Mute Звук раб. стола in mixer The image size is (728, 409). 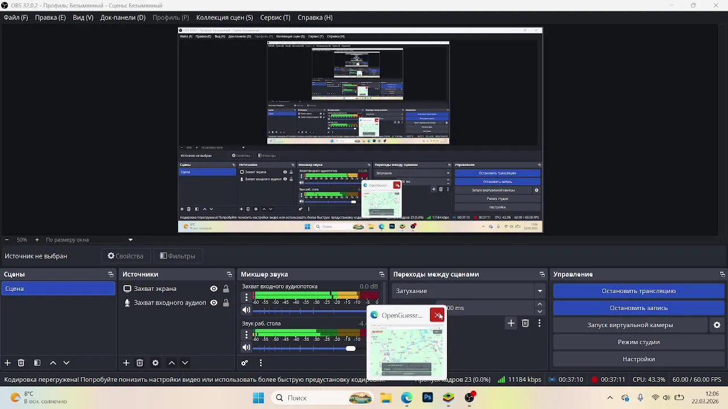[x=246, y=348]
